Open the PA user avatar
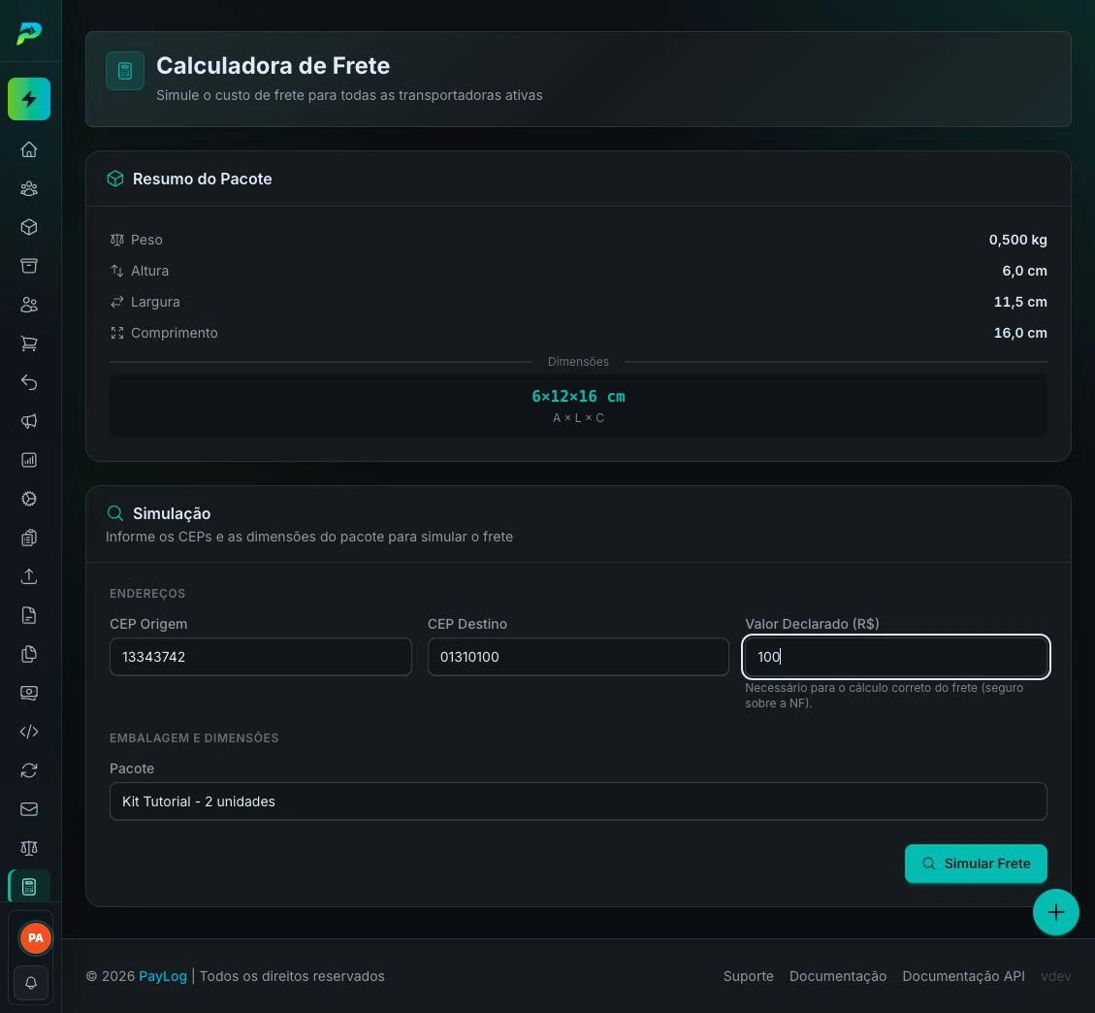1095x1013 pixels. (x=36, y=938)
